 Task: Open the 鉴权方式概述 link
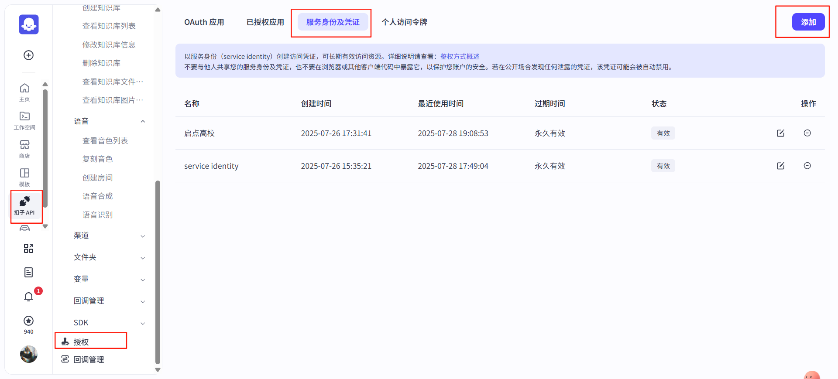coord(460,57)
